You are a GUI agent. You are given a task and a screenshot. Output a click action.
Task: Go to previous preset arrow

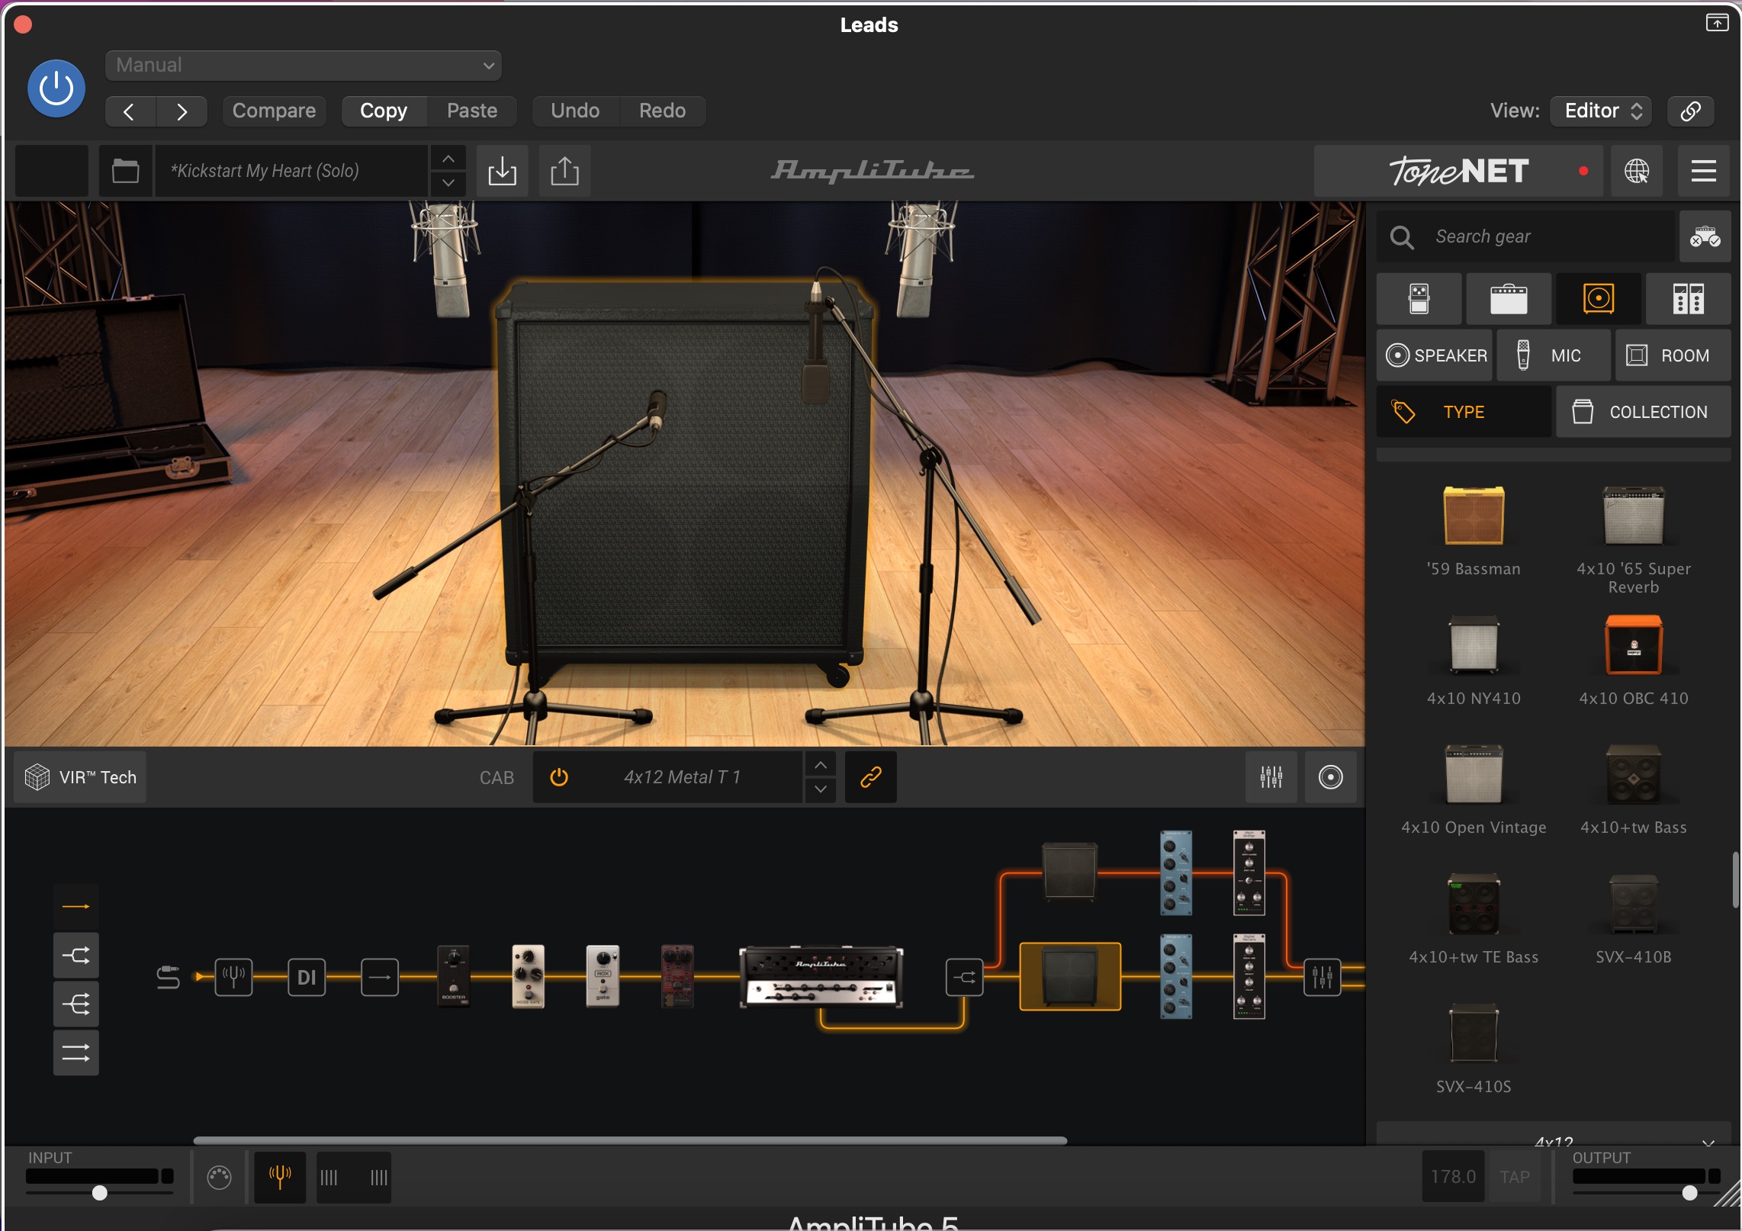coord(130,111)
